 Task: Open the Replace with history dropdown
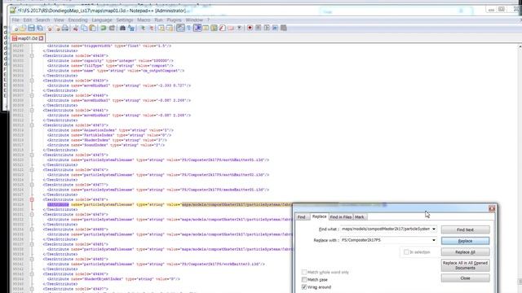click(x=433, y=240)
